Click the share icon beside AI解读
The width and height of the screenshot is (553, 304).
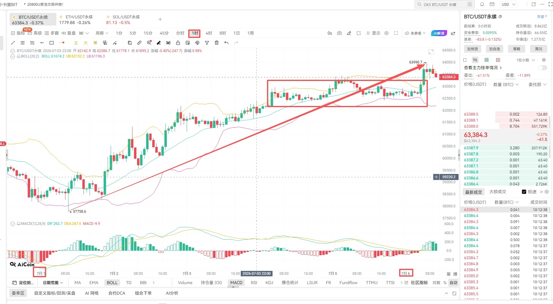453,33
